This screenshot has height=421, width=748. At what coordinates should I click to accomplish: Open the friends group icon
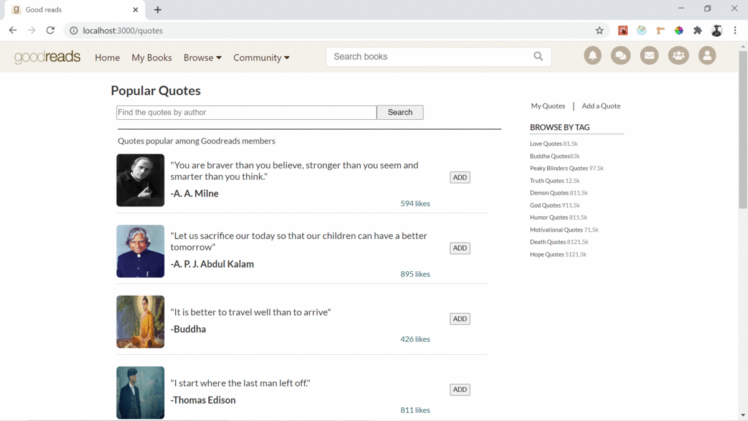click(x=678, y=56)
